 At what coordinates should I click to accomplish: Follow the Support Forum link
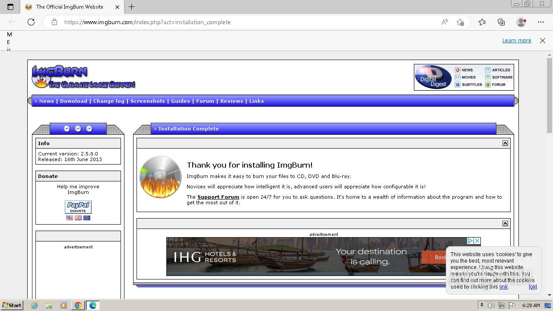pyautogui.click(x=218, y=197)
